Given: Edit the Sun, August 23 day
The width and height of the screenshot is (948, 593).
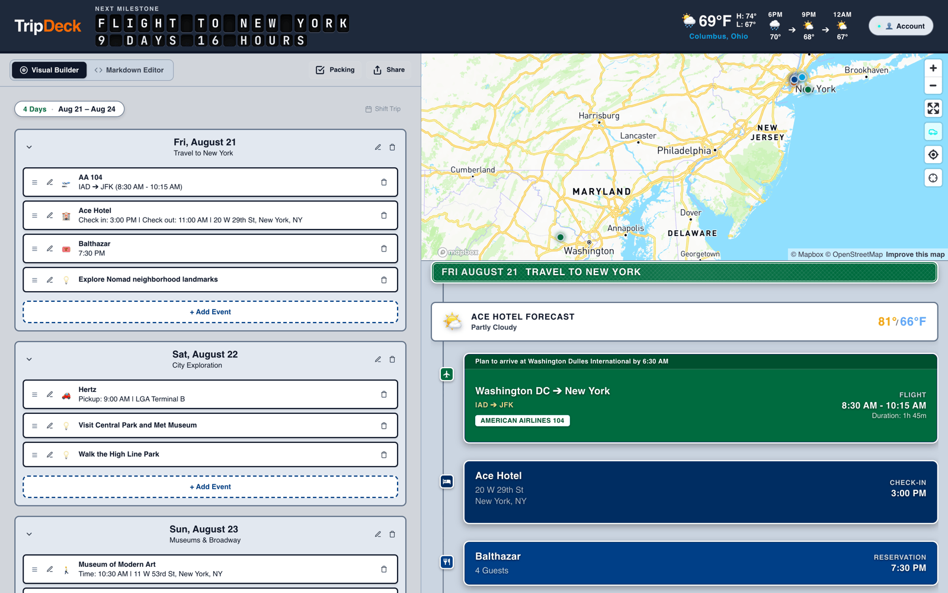Looking at the screenshot, I should [x=378, y=534].
